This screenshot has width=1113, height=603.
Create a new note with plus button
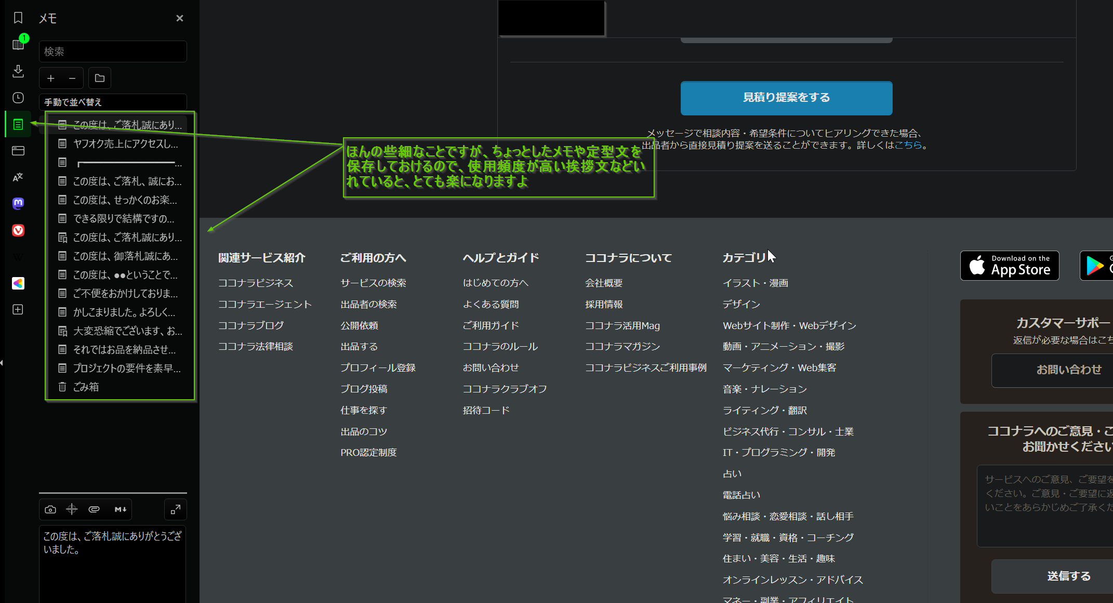pos(50,78)
